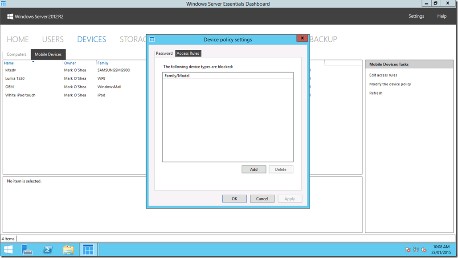Image resolution: width=458 pixels, height=258 pixels.
Task: Open Windows PowerShell from the taskbar
Action: (48, 250)
